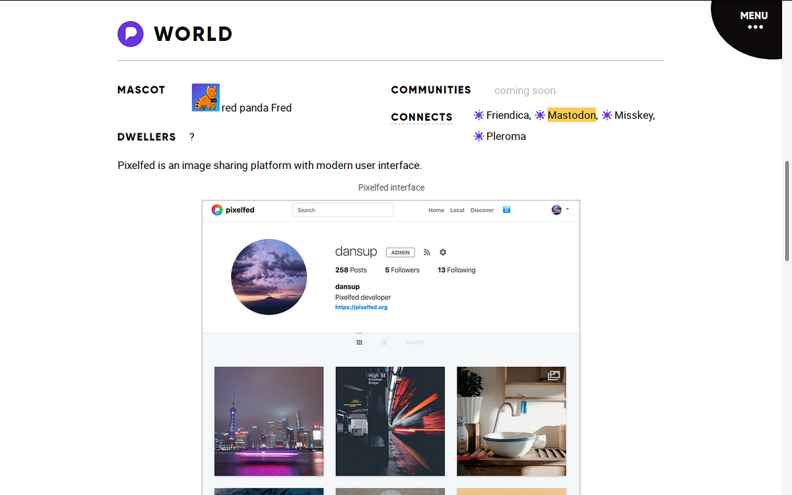
Task: Switch to the SAVED tab
Action: (x=414, y=343)
